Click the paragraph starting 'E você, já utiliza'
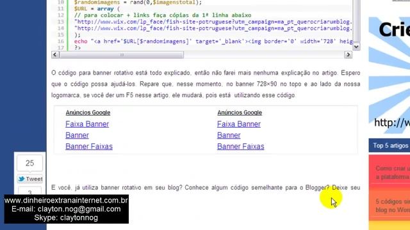The image size is (410, 230). 206,187
